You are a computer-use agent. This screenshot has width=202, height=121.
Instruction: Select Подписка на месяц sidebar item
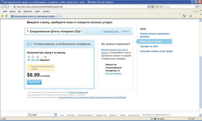[154, 41]
